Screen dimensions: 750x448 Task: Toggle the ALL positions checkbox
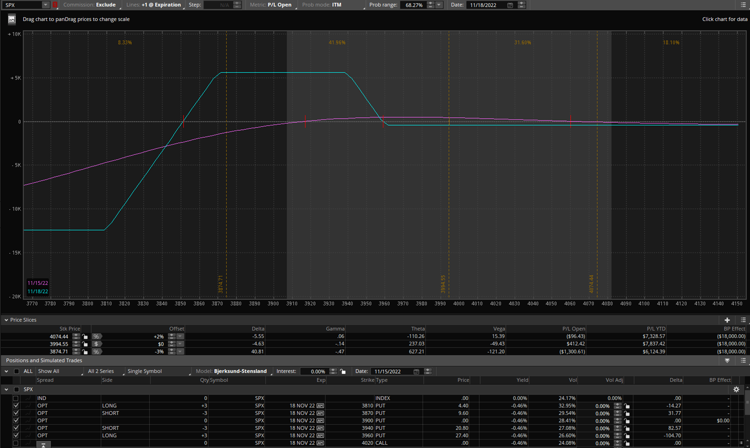[x=17, y=371]
